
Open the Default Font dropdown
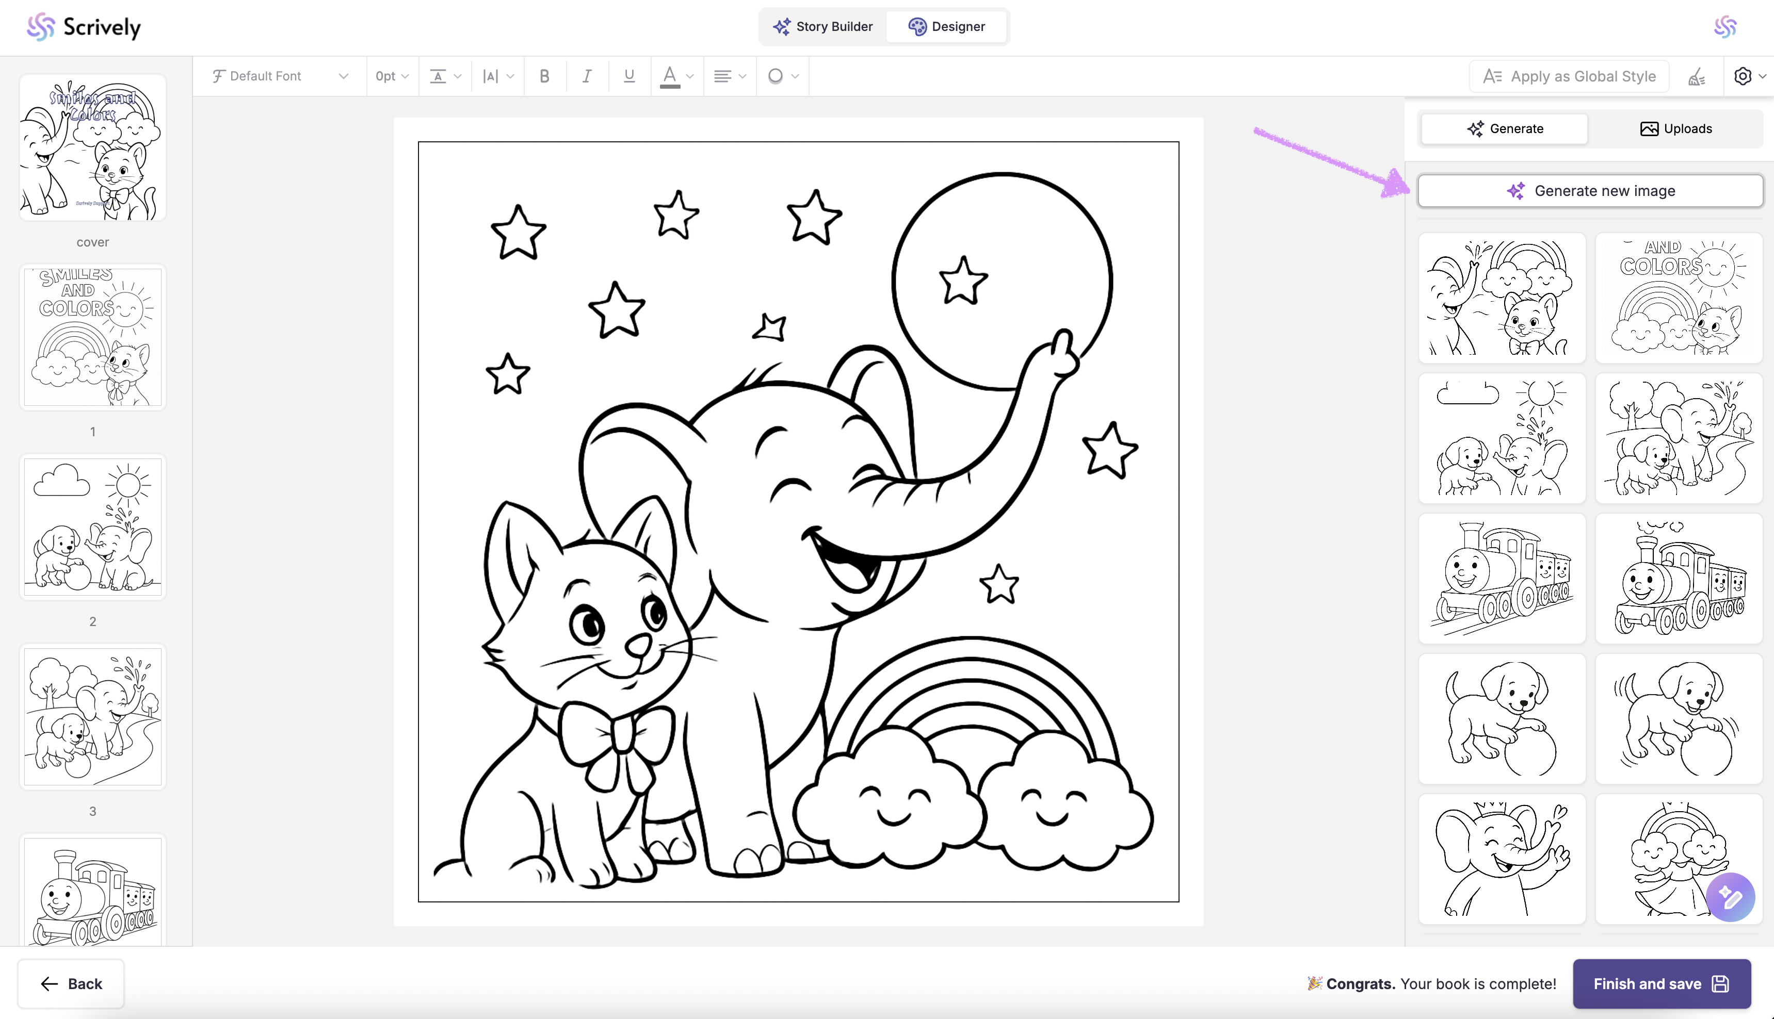[x=279, y=76]
